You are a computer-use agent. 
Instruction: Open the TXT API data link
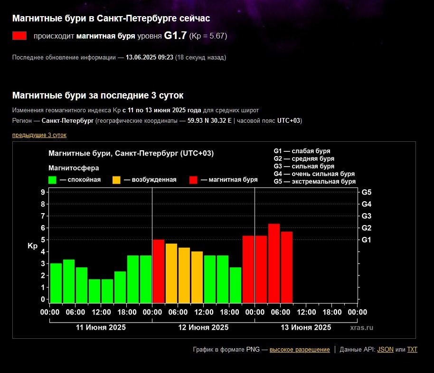click(x=412, y=349)
